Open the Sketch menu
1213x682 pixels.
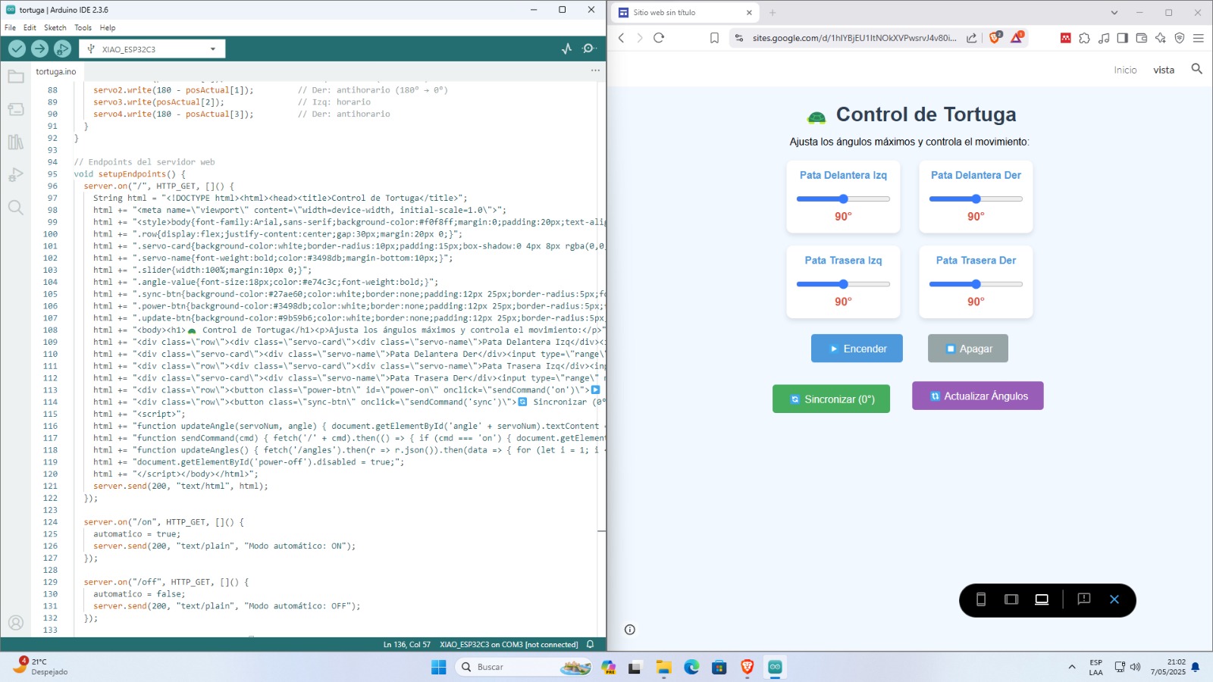click(x=55, y=28)
